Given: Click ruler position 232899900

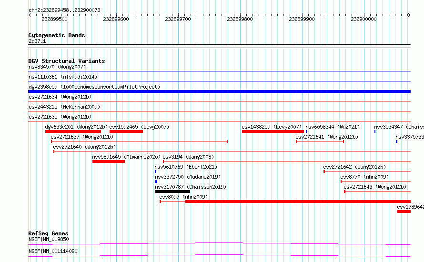Looking at the screenshot, I should 302,19.
